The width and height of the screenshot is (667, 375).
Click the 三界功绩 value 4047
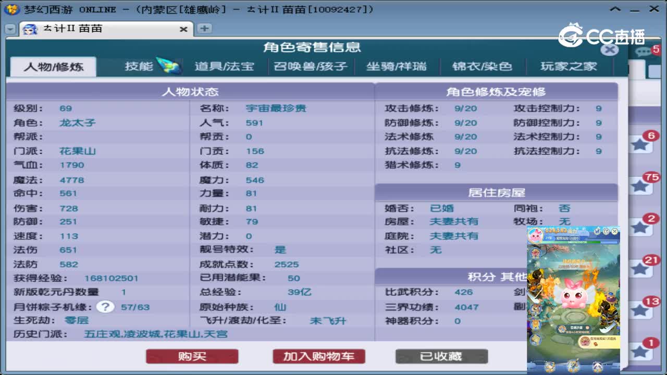467,307
